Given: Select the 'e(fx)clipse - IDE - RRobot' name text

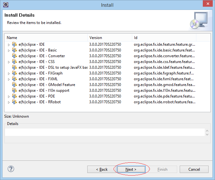Looking at the screenshot, I should 39,102.
